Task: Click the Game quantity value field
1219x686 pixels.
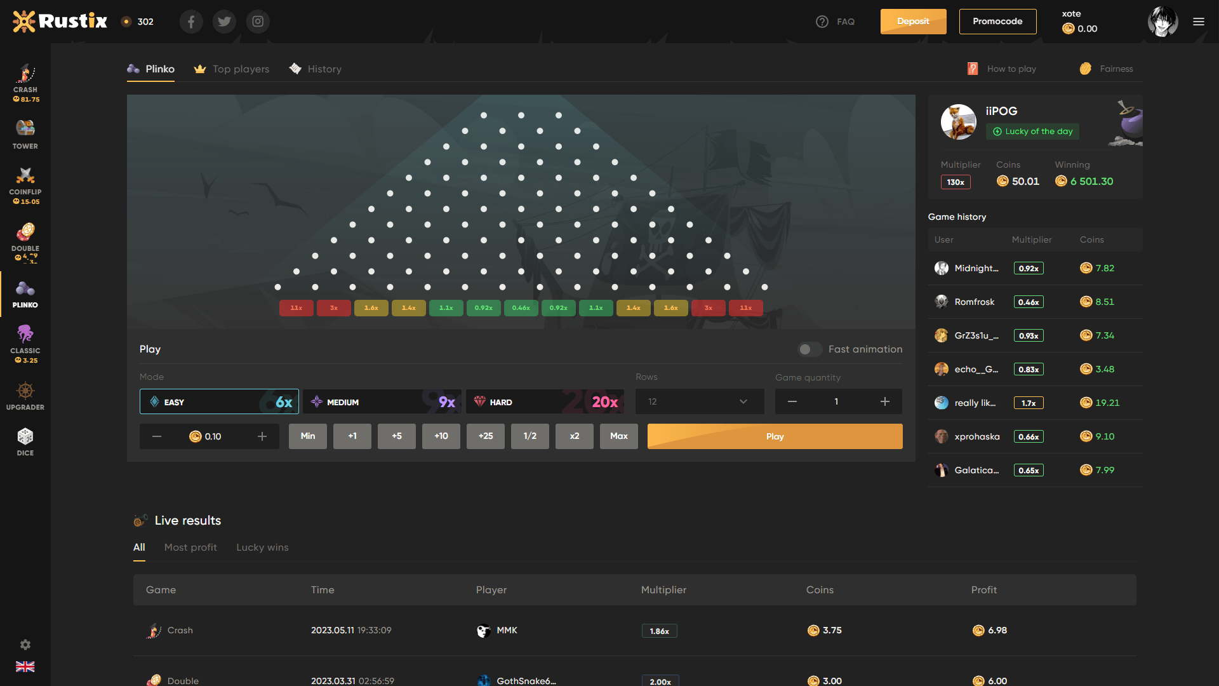Action: [837, 401]
